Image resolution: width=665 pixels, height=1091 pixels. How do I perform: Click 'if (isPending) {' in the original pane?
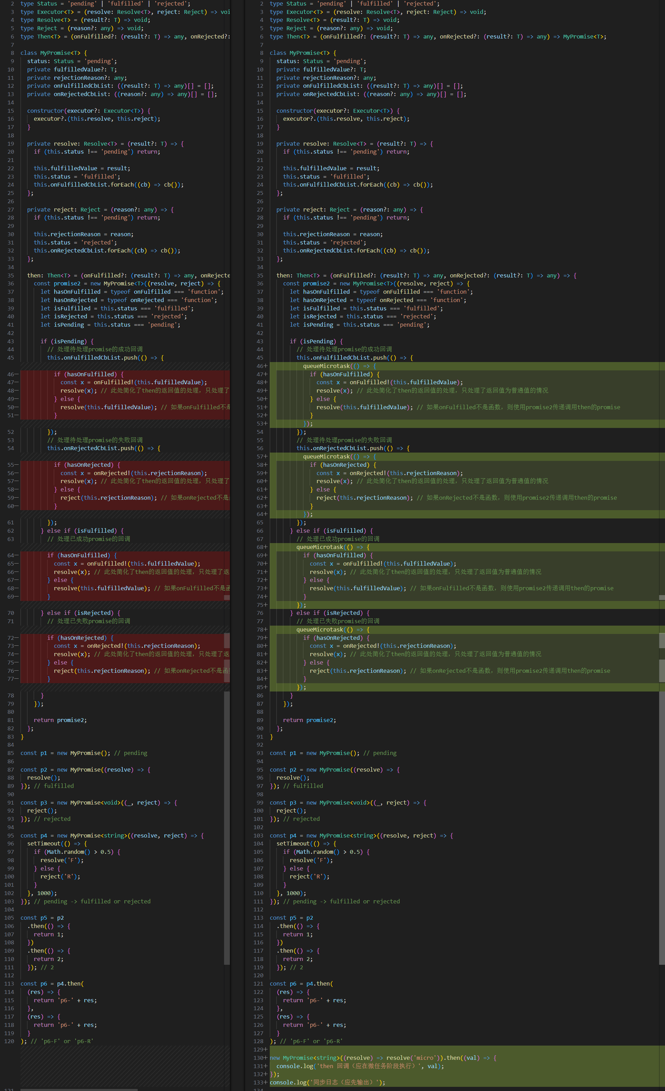[x=67, y=341]
